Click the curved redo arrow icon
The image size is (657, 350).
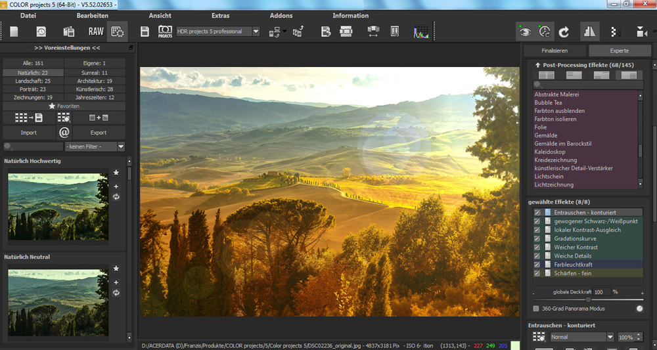pos(564,32)
